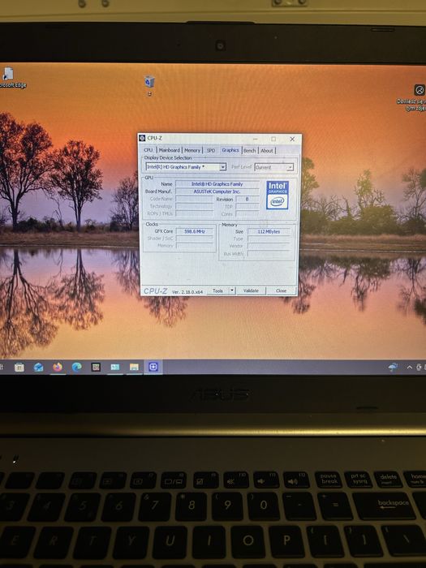426x568 pixels.
Task: Open the weather umbrella icon in system tray
Action: [x=393, y=367]
